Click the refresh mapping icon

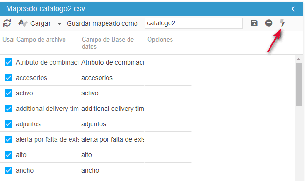tap(7, 23)
